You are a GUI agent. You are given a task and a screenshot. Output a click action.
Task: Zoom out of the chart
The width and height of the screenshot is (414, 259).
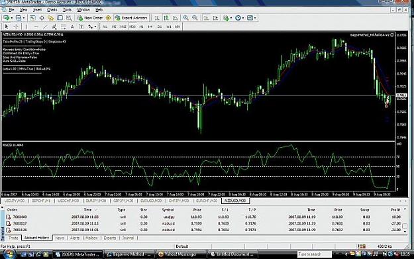click(195, 18)
